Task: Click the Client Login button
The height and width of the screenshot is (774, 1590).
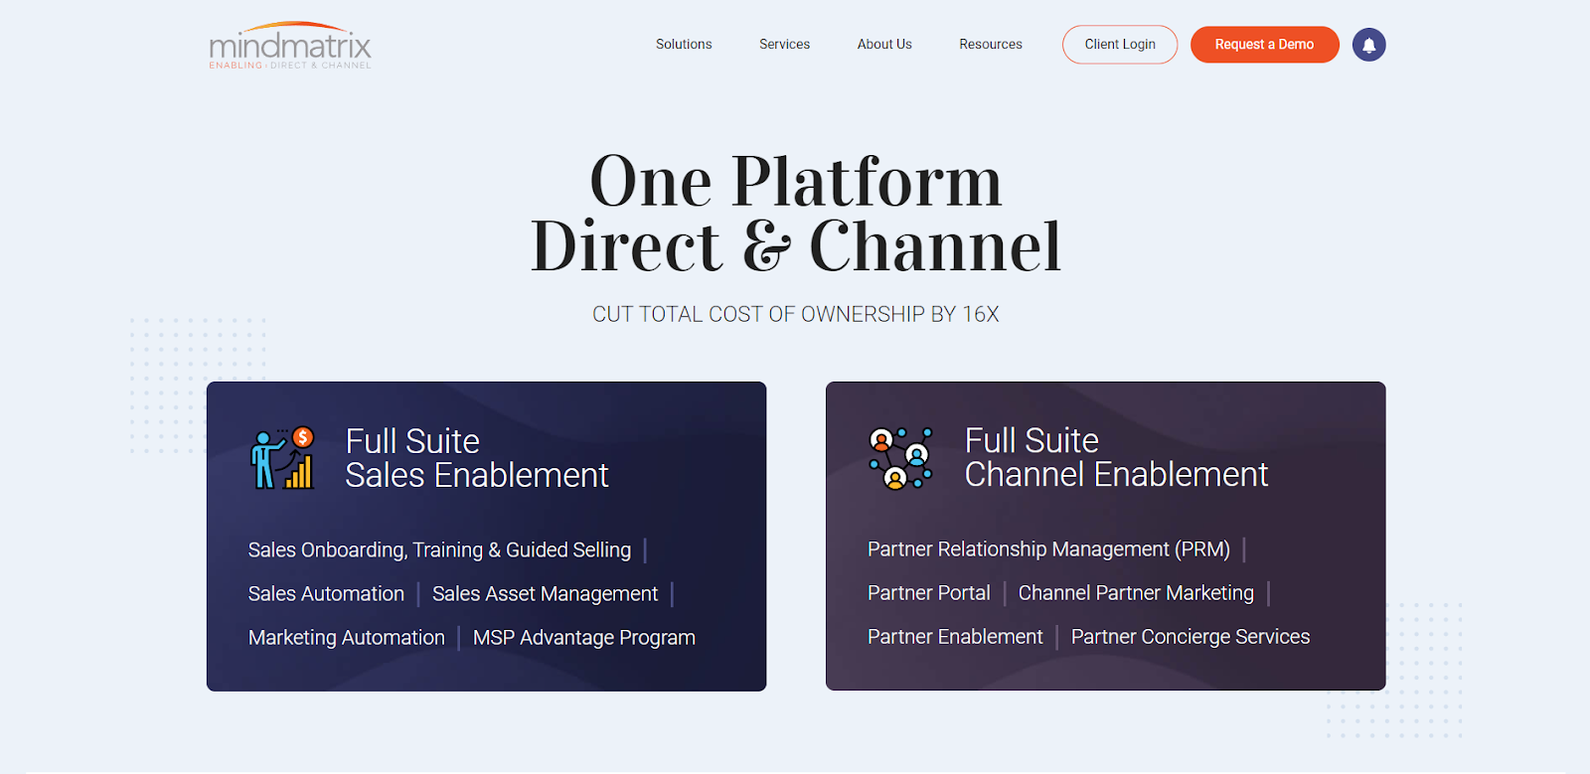Action: tap(1120, 45)
